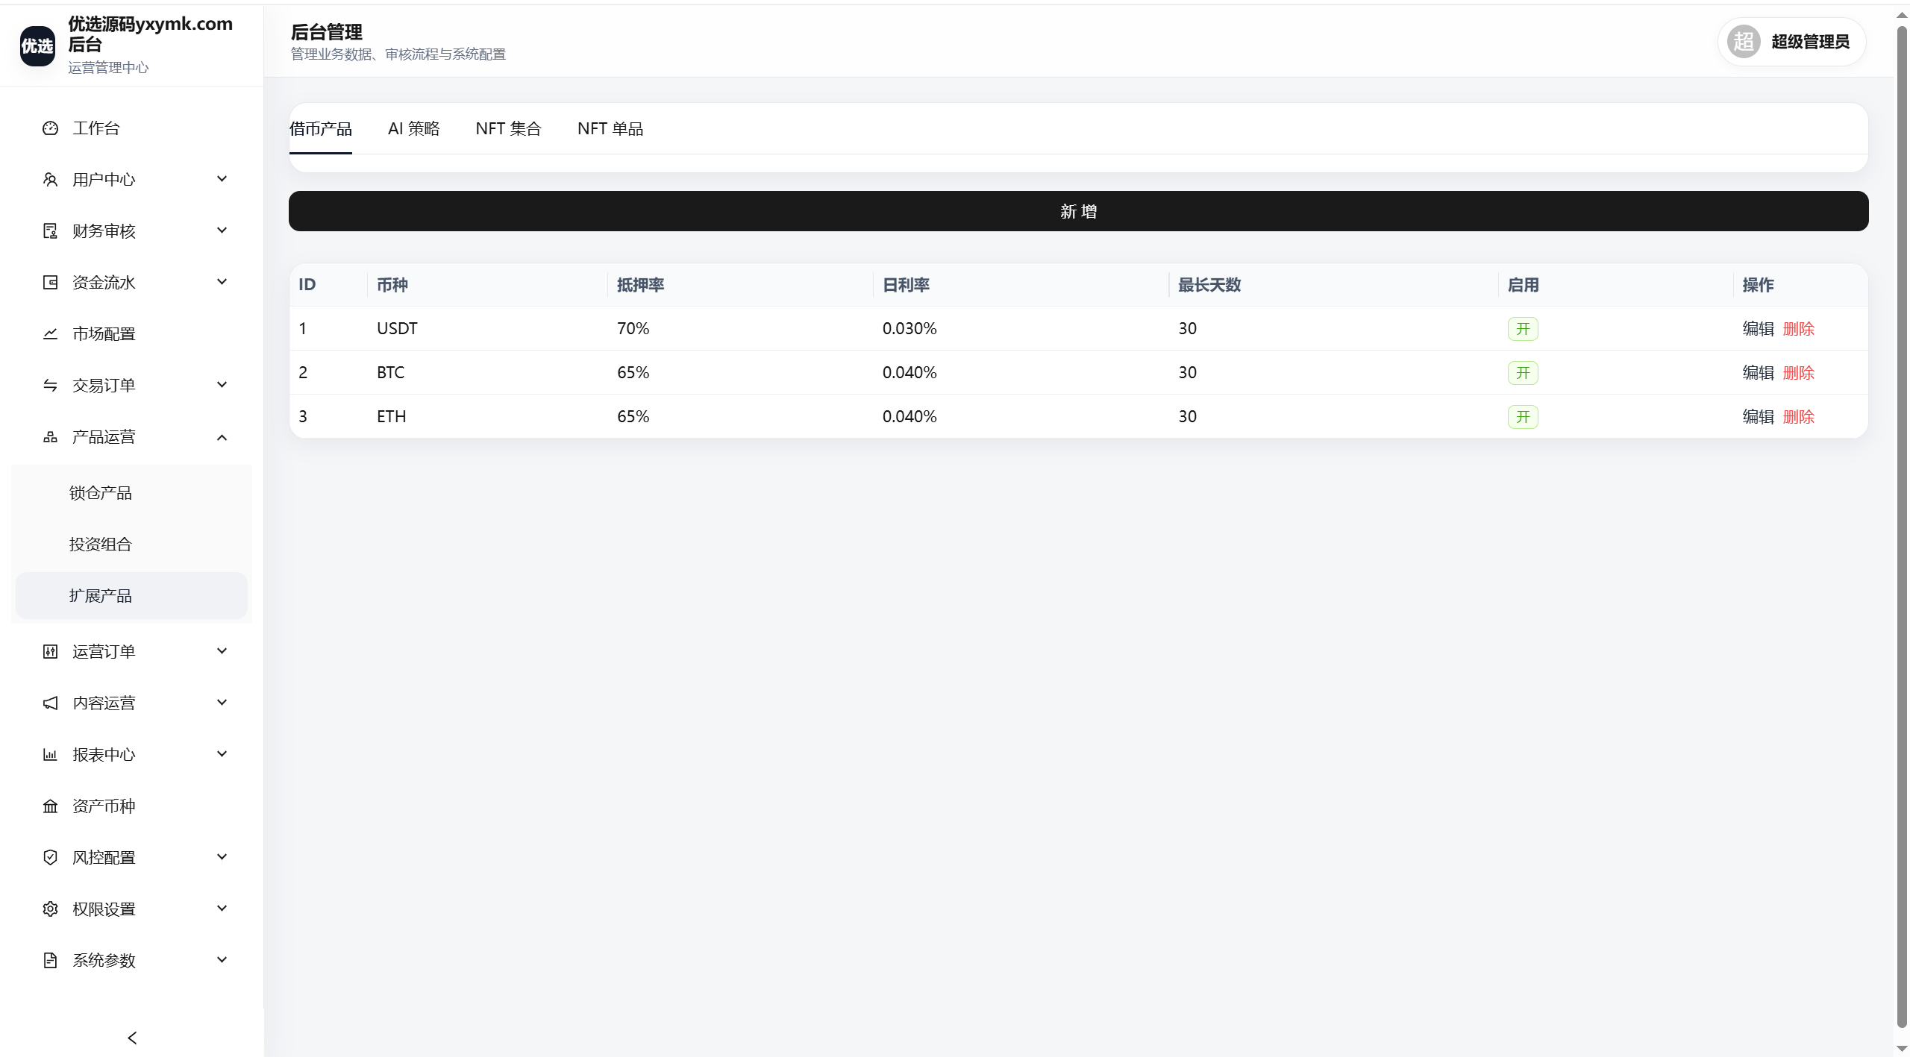The image size is (1910, 1057).
Task: Click the 市场配置 menu label
Action: (104, 334)
